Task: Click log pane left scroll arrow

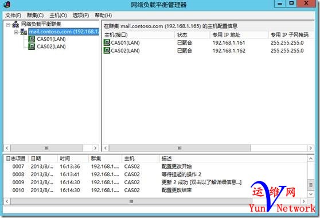Action: coord(7,201)
